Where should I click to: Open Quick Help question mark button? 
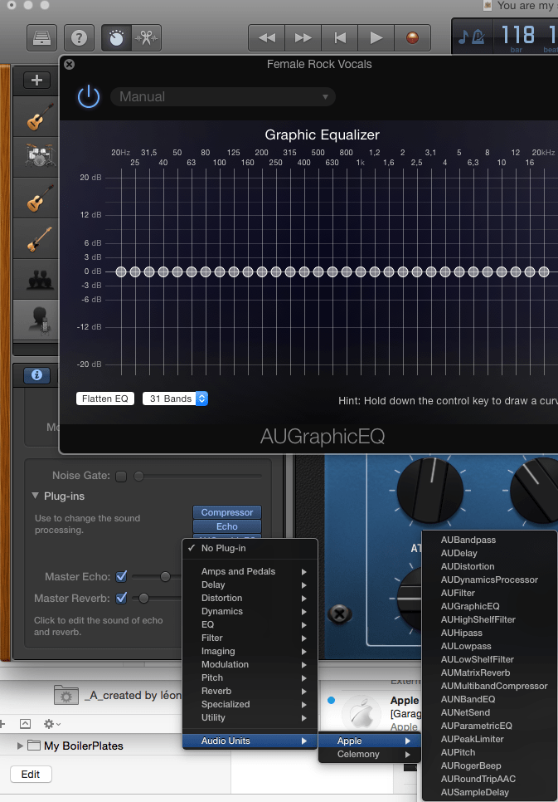point(79,38)
